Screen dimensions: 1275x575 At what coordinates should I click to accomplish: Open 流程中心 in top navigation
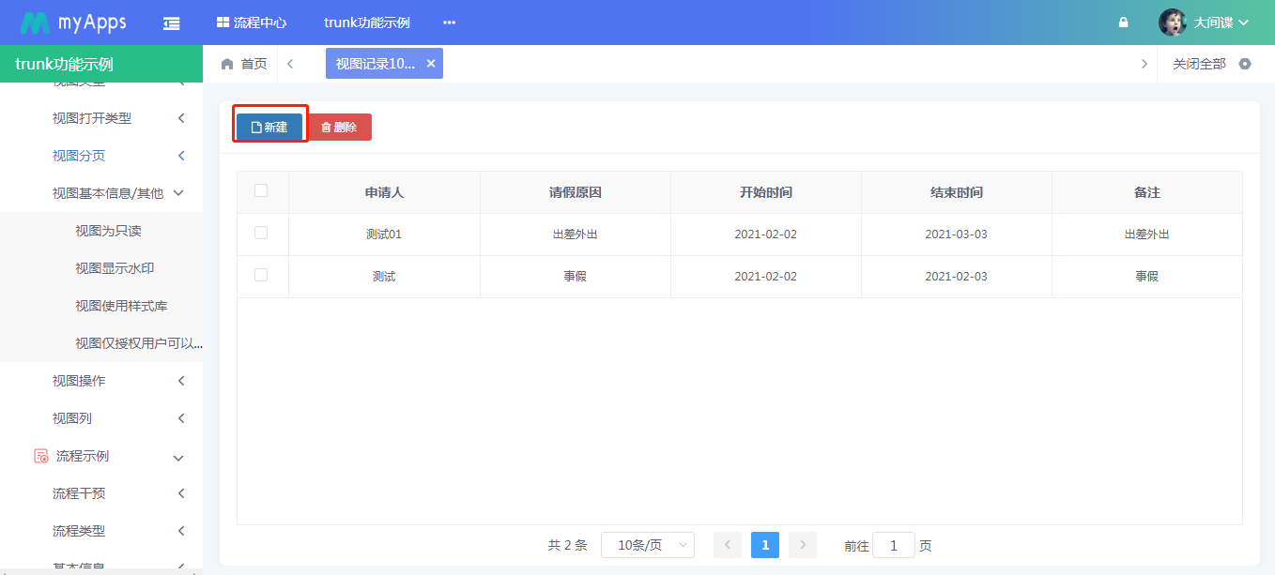pos(252,23)
